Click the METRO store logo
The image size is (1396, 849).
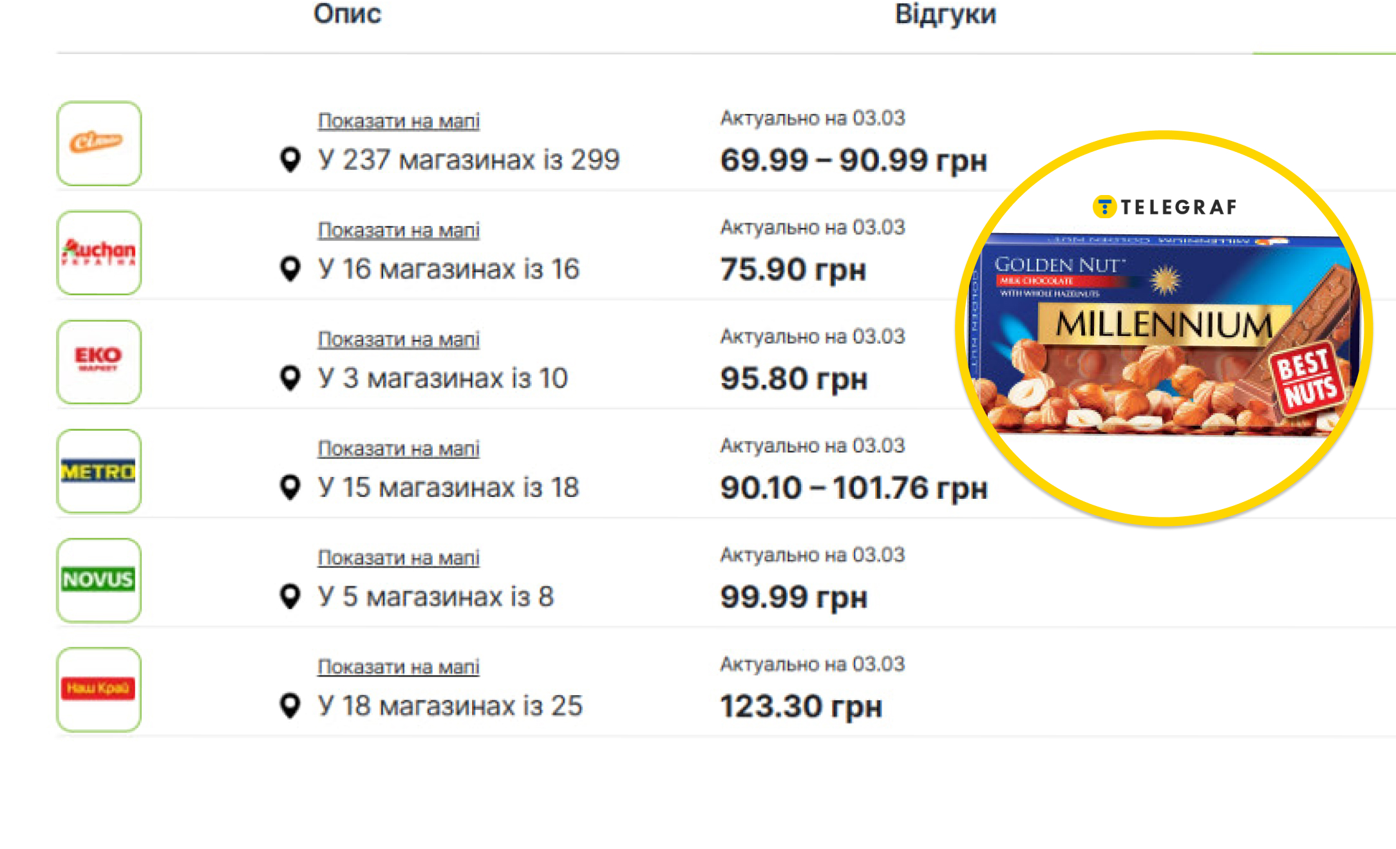pyautogui.click(x=99, y=471)
